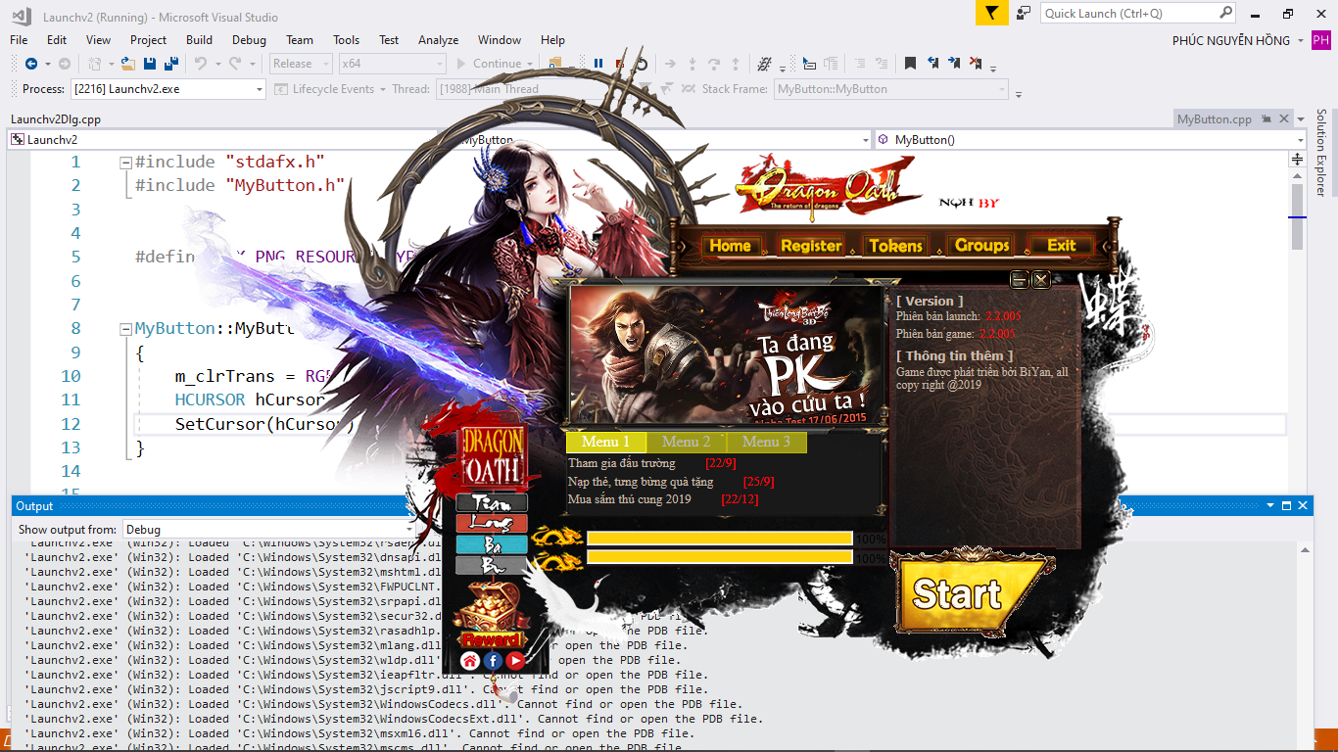The height and width of the screenshot is (752, 1338).
Task: Go to the next bookmark icon
Action: (x=954, y=64)
